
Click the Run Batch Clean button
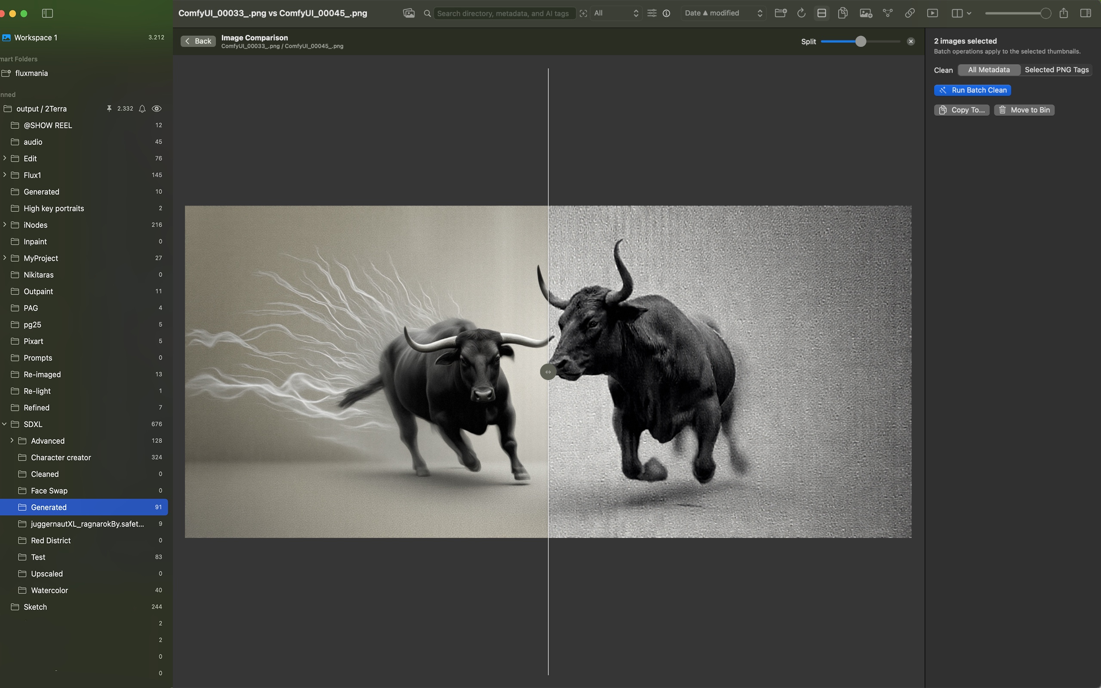pos(972,90)
